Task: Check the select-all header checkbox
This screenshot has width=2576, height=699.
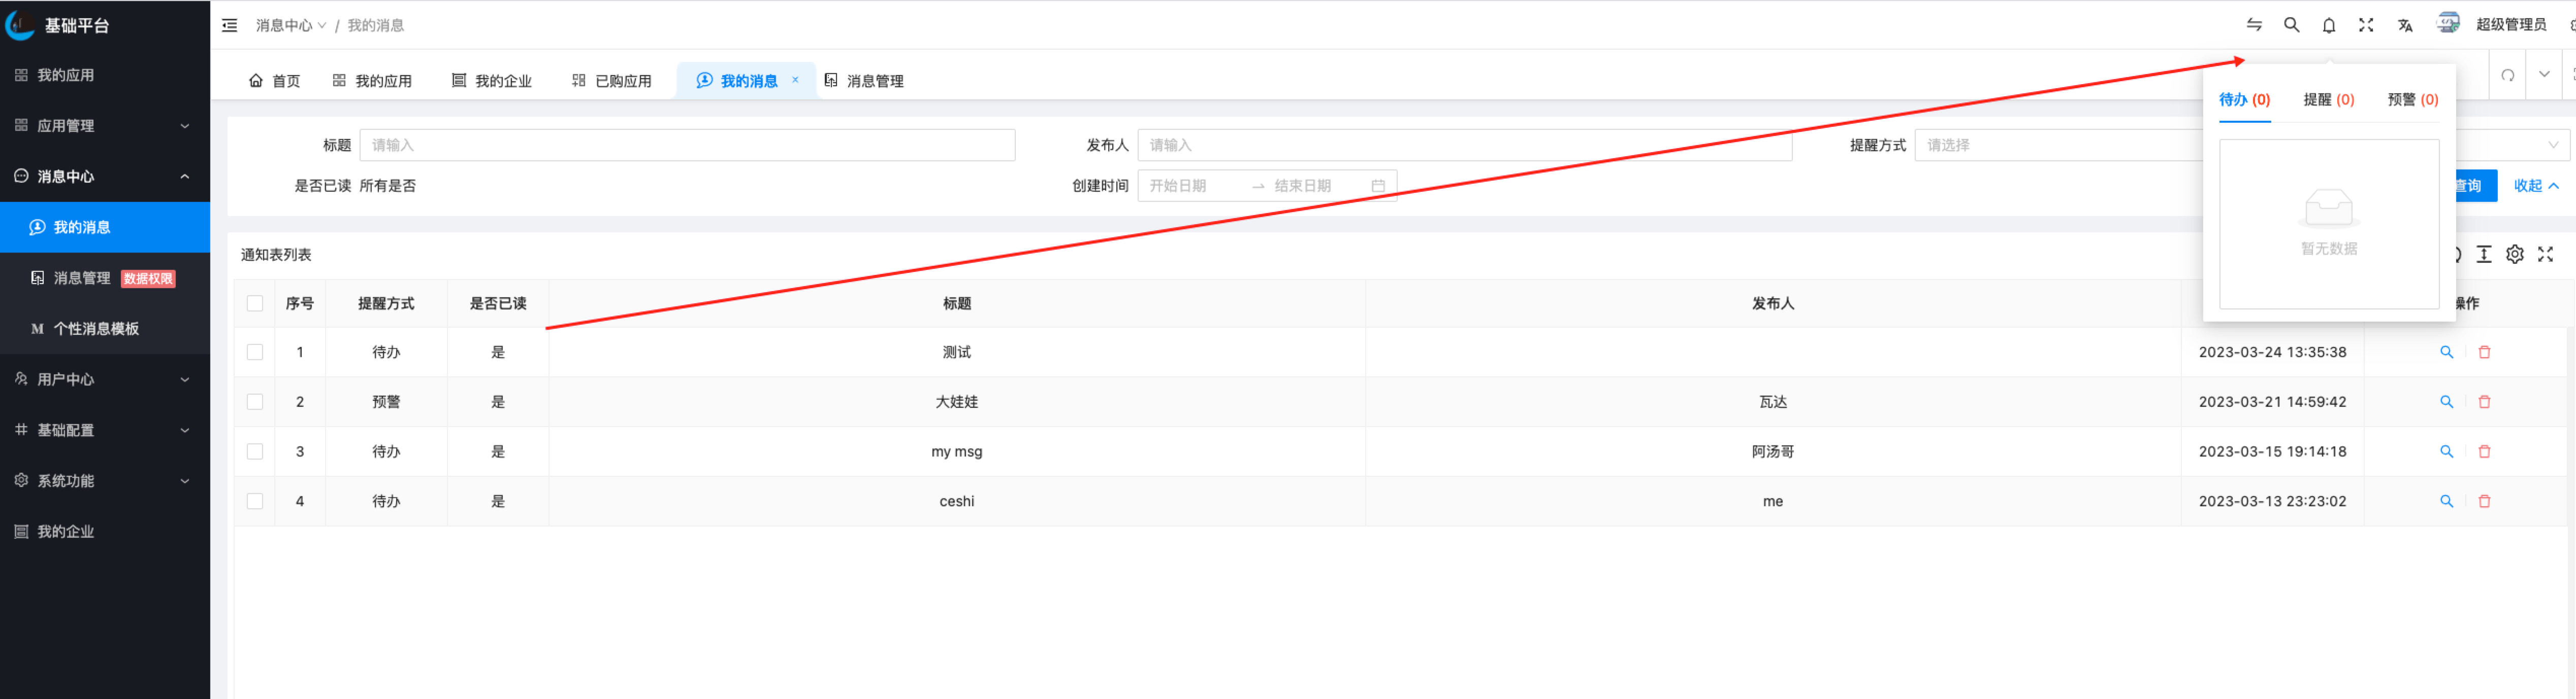Action: 255,303
